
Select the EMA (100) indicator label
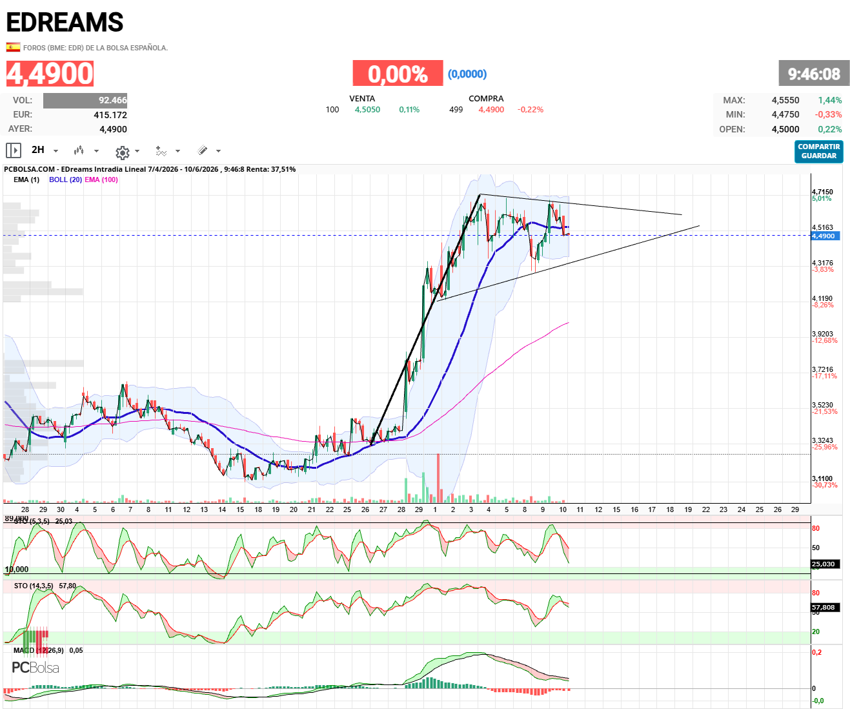(x=101, y=180)
